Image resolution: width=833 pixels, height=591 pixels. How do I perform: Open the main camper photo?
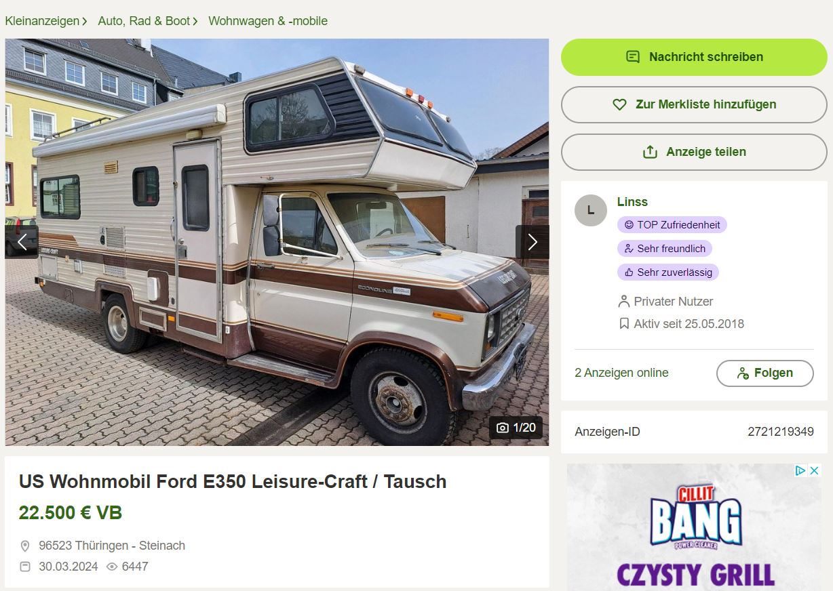click(x=277, y=242)
